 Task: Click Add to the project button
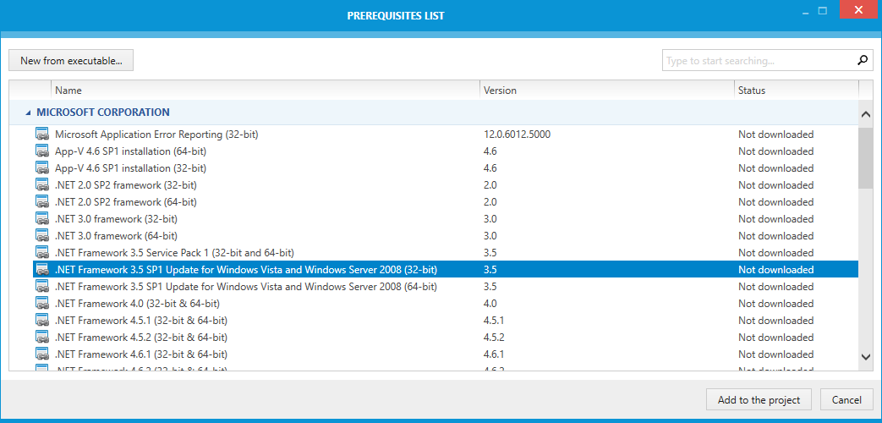pyautogui.click(x=759, y=400)
